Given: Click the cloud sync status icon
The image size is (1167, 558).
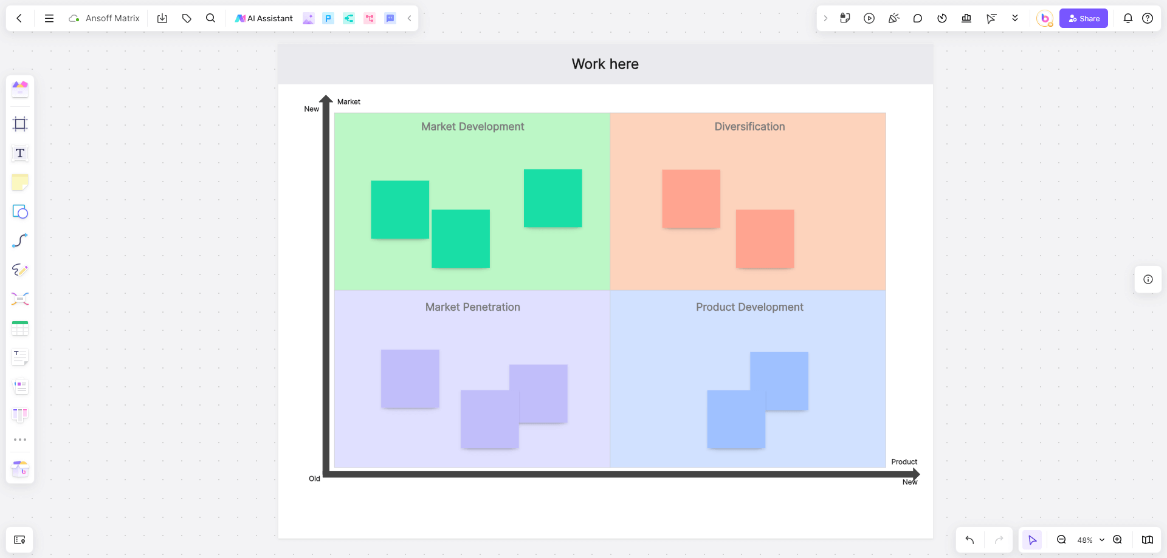Looking at the screenshot, I should (x=74, y=18).
